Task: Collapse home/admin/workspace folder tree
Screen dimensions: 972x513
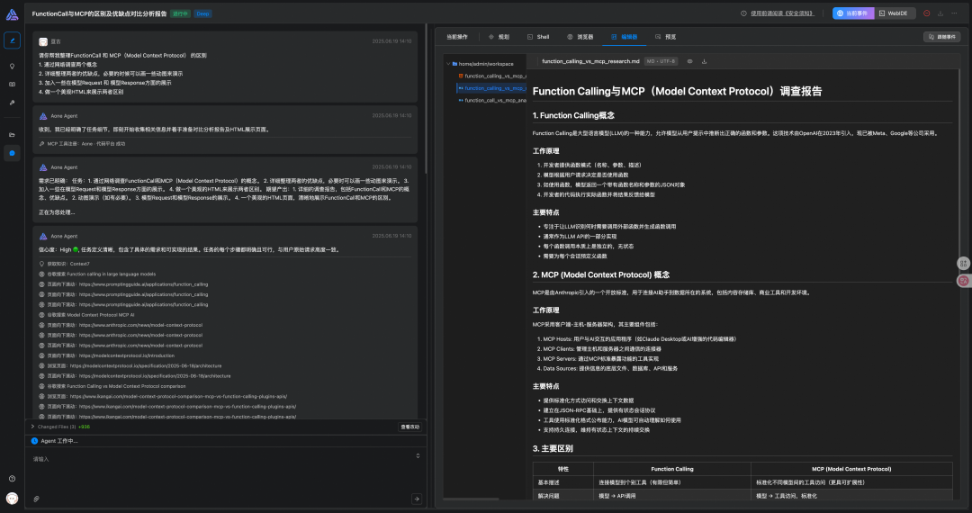Action: (x=448, y=64)
